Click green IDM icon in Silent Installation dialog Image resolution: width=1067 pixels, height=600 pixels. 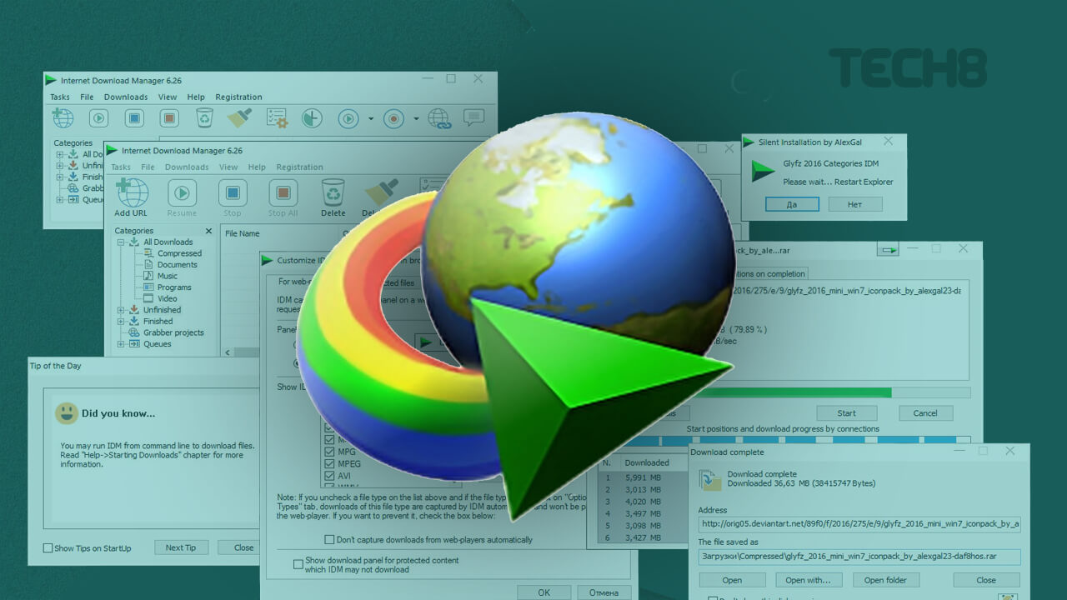tap(763, 172)
